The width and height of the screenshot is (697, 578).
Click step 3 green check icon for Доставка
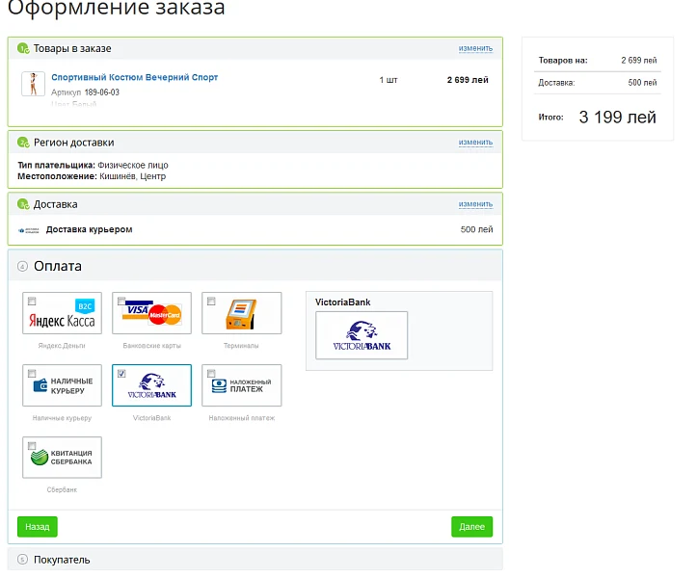tap(23, 204)
